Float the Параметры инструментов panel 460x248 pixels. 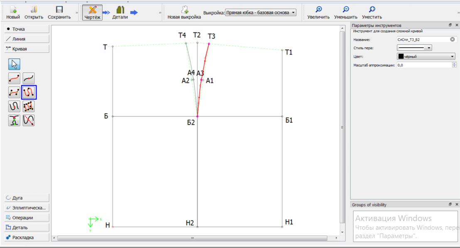pos(450,25)
